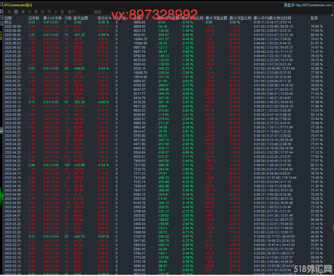Open the 轨迹 track view
The image size is (334, 276).
[98, 12]
